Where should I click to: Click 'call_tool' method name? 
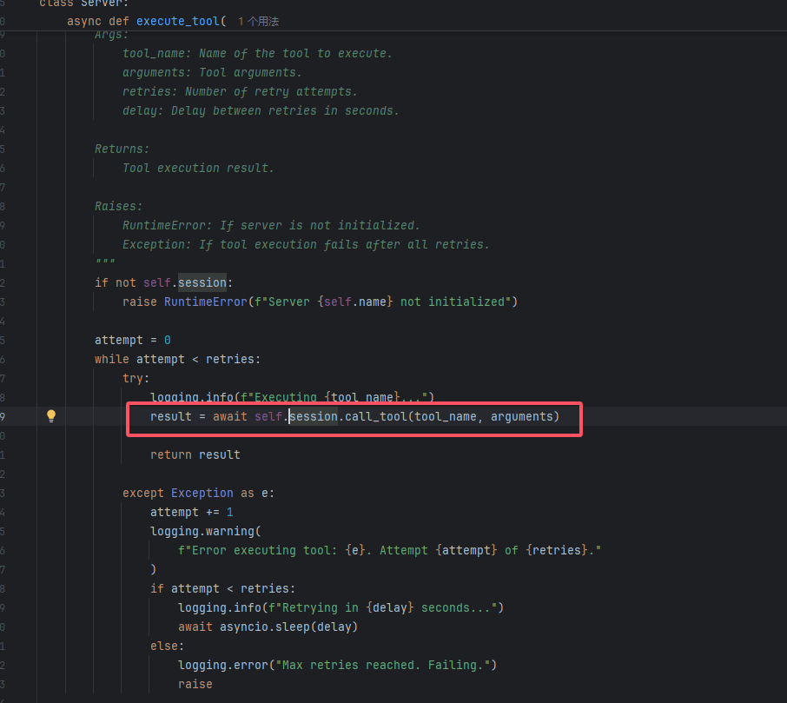376,416
